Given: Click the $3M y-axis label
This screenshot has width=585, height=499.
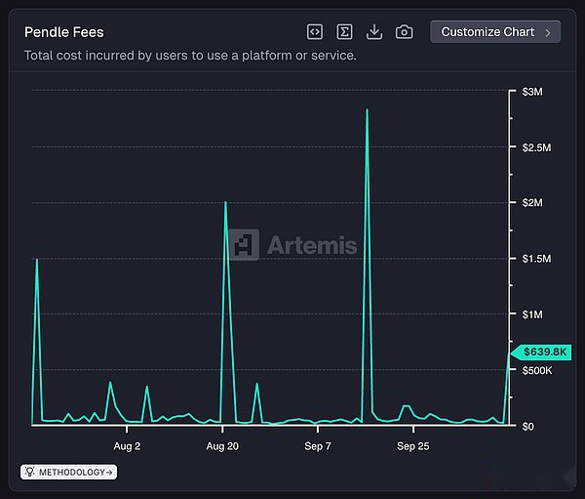Looking at the screenshot, I should [532, 92].
